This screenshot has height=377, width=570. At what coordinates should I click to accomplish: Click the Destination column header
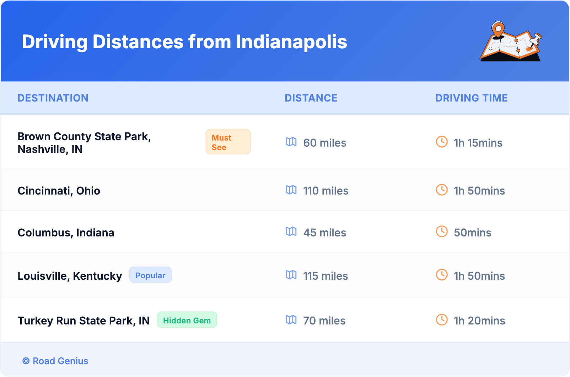point(53,98)
